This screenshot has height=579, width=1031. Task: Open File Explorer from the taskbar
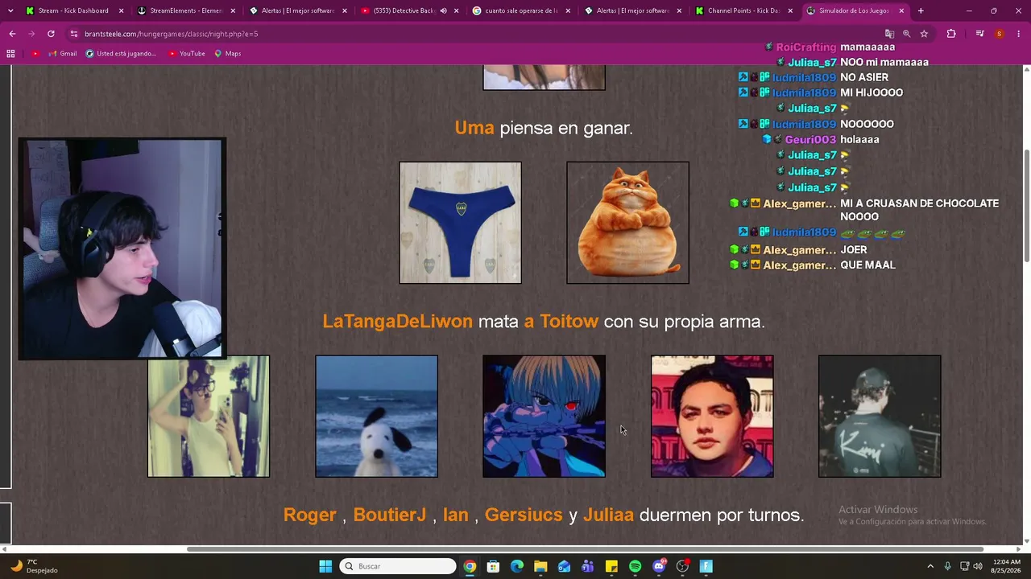point(540,566)
